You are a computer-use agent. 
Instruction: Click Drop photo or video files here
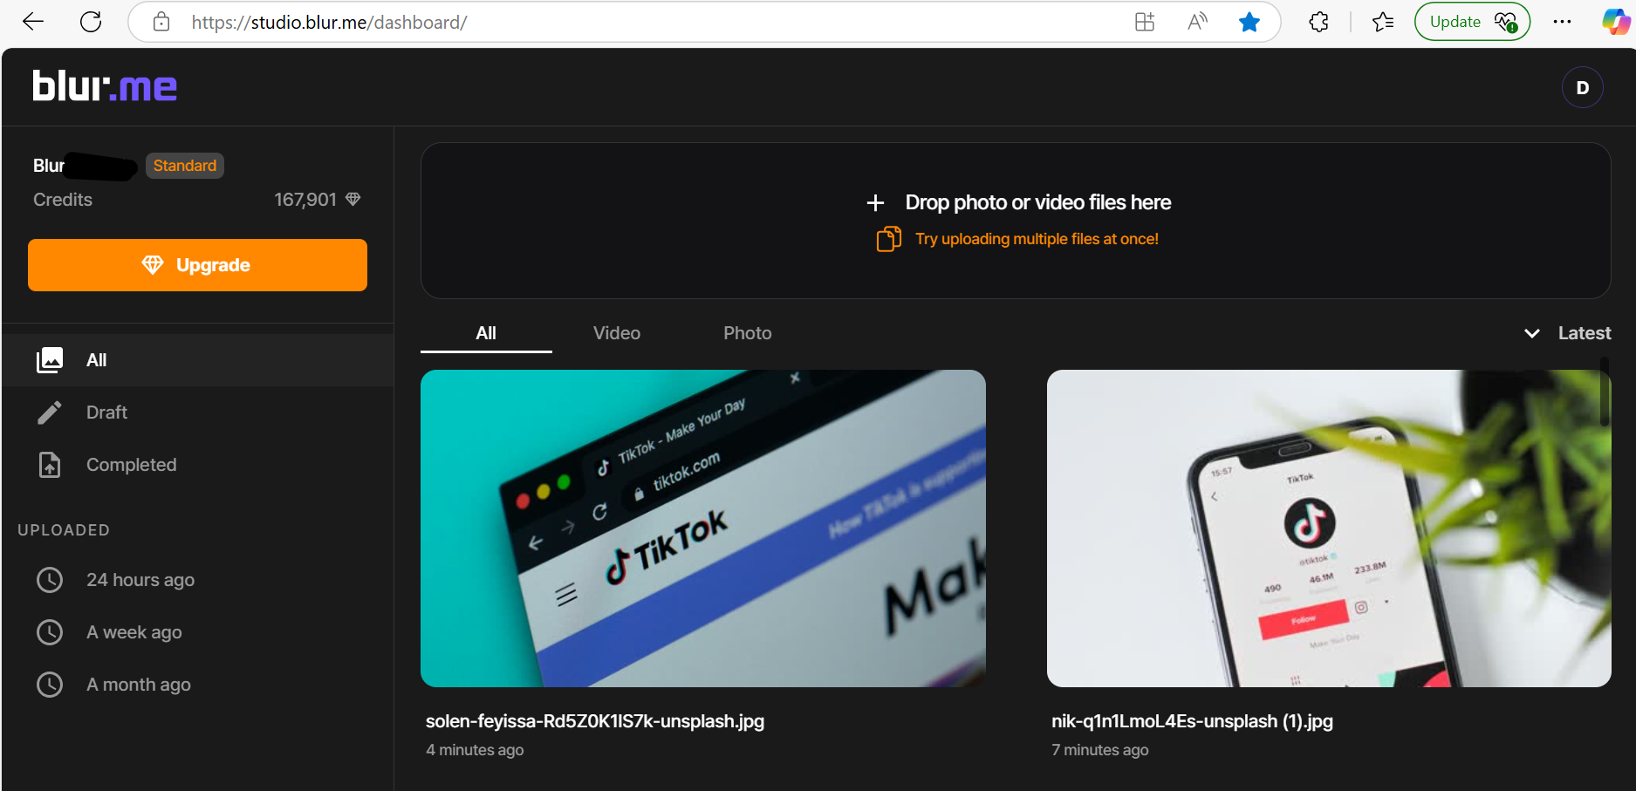tap(1037, 202)
